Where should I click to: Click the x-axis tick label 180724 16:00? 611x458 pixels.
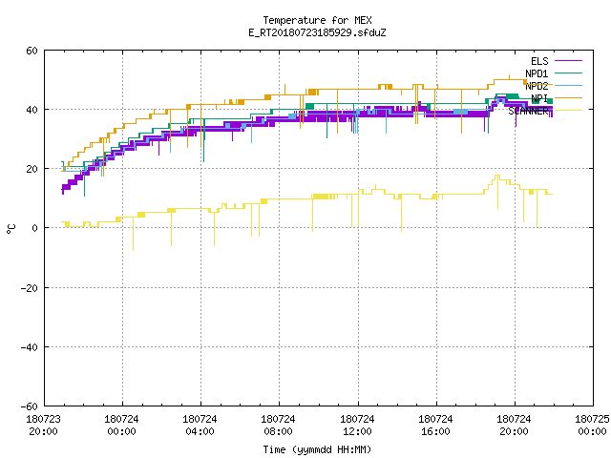point(435,426)
